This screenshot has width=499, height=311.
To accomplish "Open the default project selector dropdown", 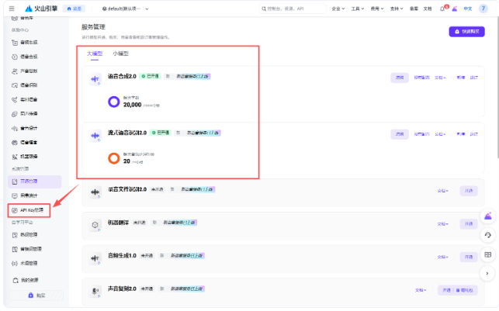I will (x=125, y=9).
